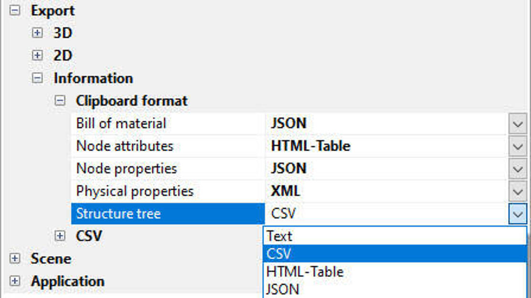Close the Structure tree dropdown arrow

518,214
